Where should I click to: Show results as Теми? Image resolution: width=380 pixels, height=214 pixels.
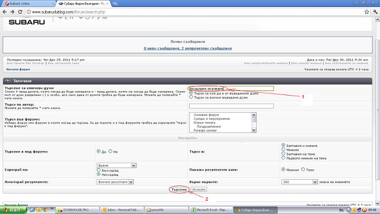[x=303, y=170]
